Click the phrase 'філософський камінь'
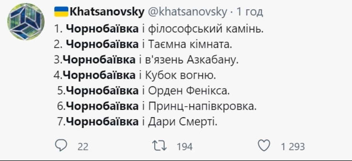The width and height of the screenshot is (352, 161). click(205, 29)
